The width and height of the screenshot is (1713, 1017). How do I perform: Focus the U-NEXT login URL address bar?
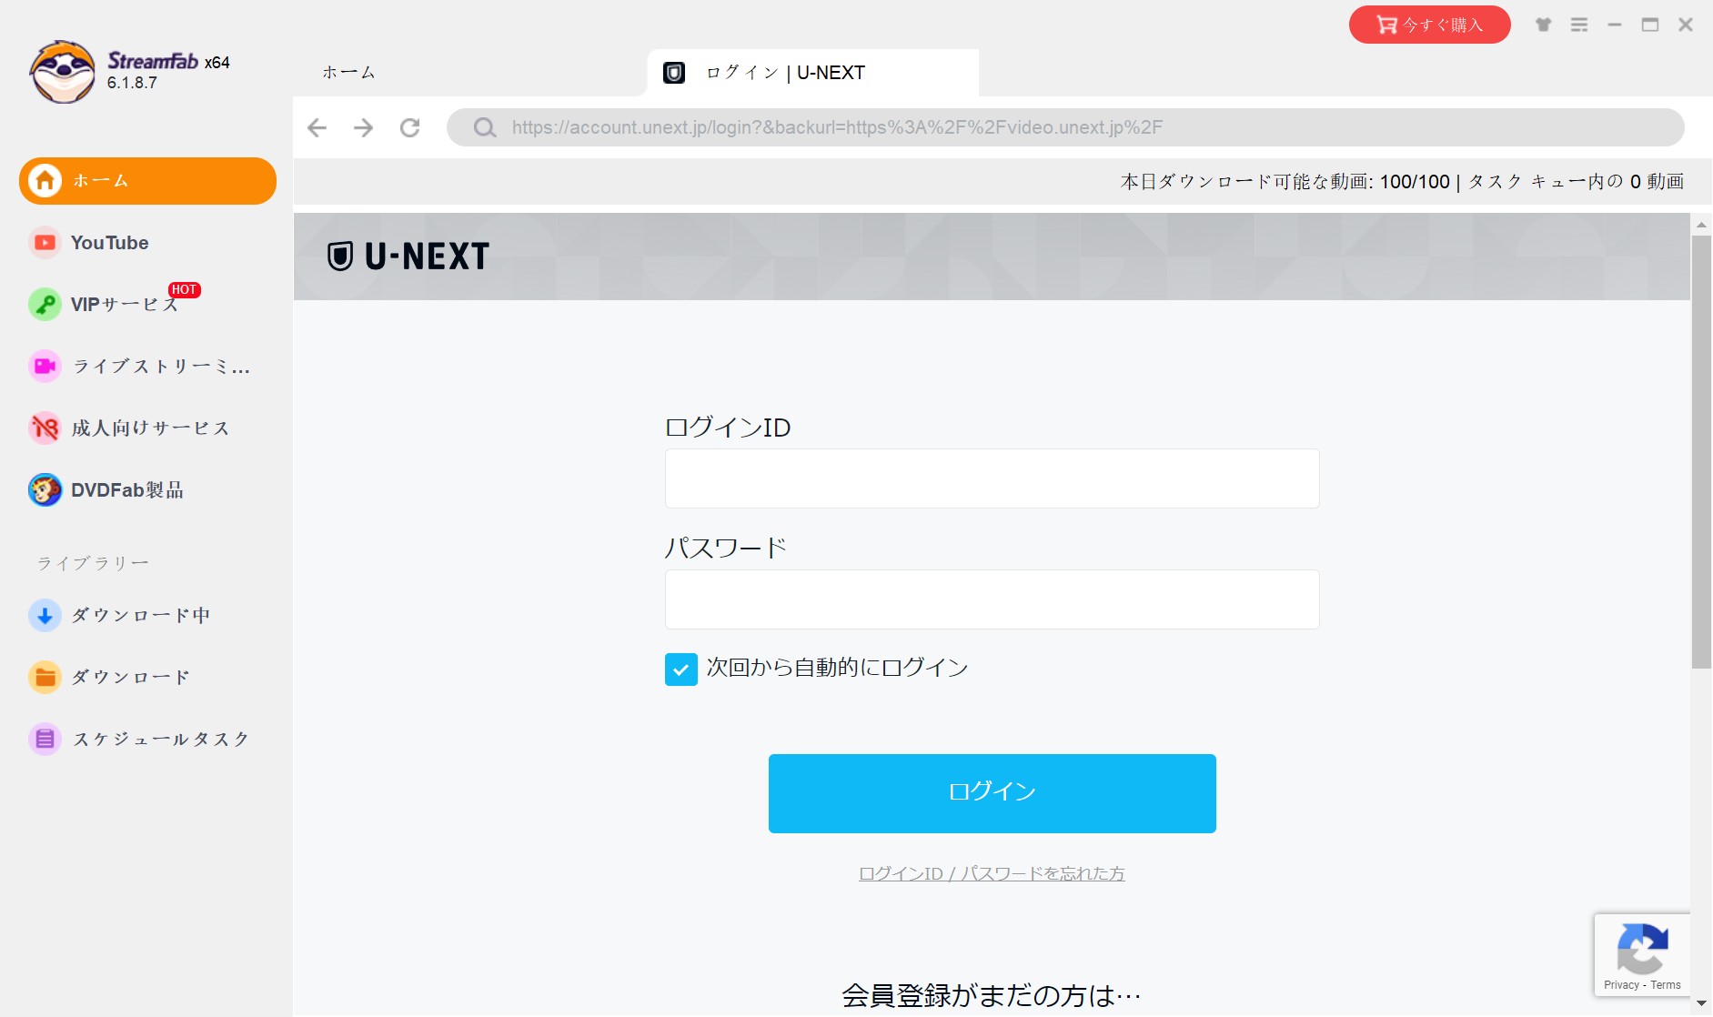pos(1065,127)
